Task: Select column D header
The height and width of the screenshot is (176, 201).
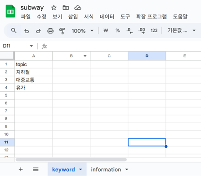Action: tap(147, 56)
